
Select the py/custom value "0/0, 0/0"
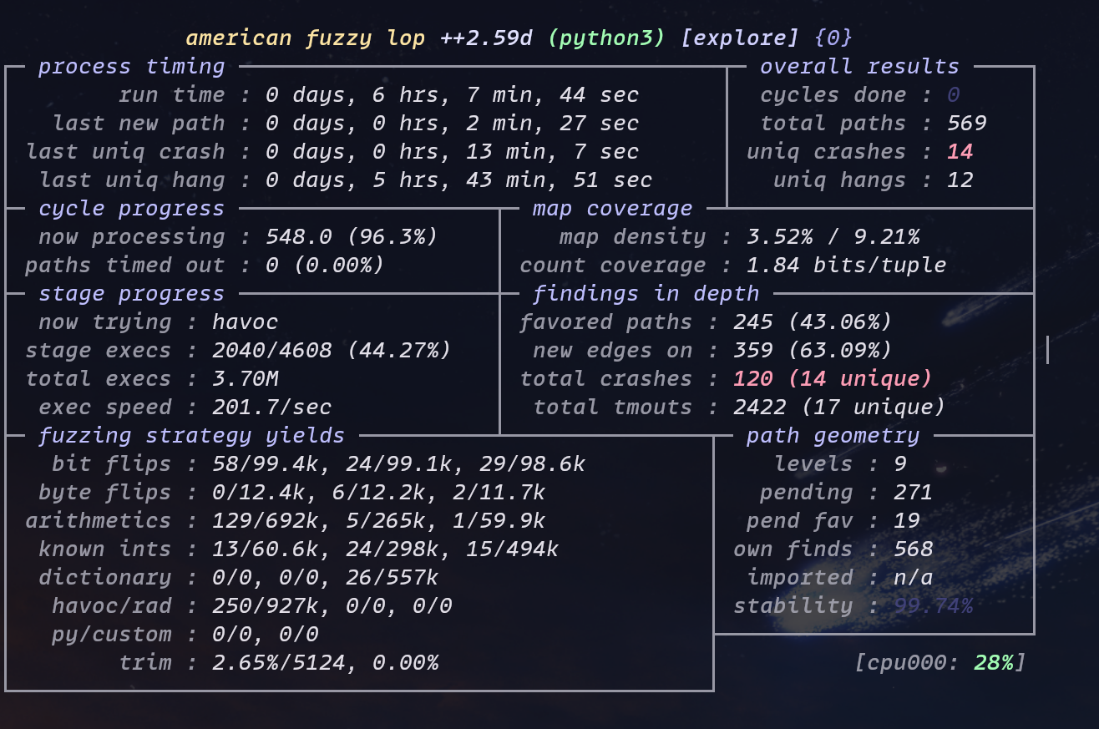pos(266,635)
